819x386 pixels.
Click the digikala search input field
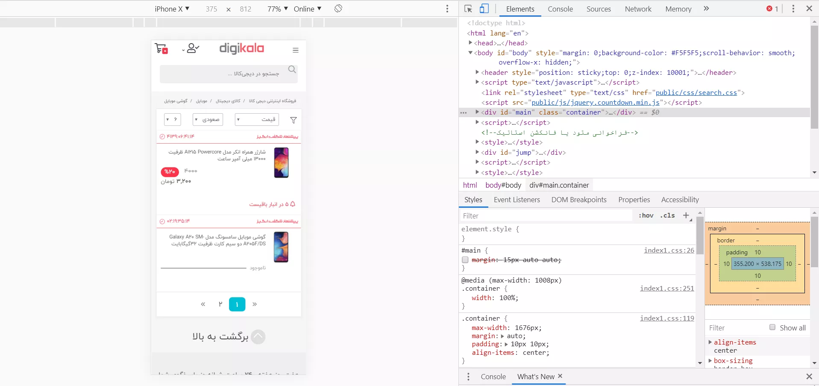coord(229,74)
